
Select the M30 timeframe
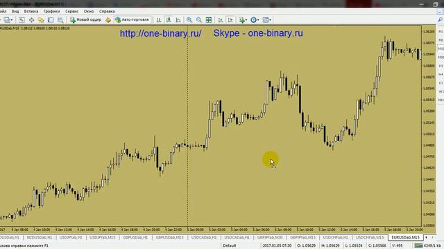coord(441,57)
